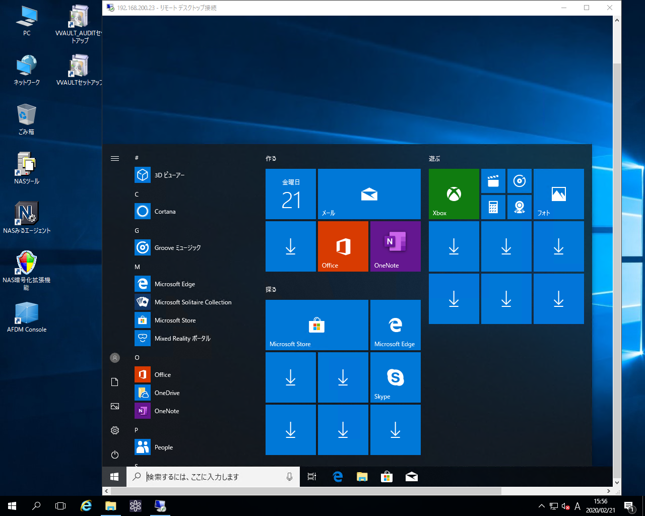Show hidden system tray icons
The image size is (645, 516).
(x=541, y=506)
